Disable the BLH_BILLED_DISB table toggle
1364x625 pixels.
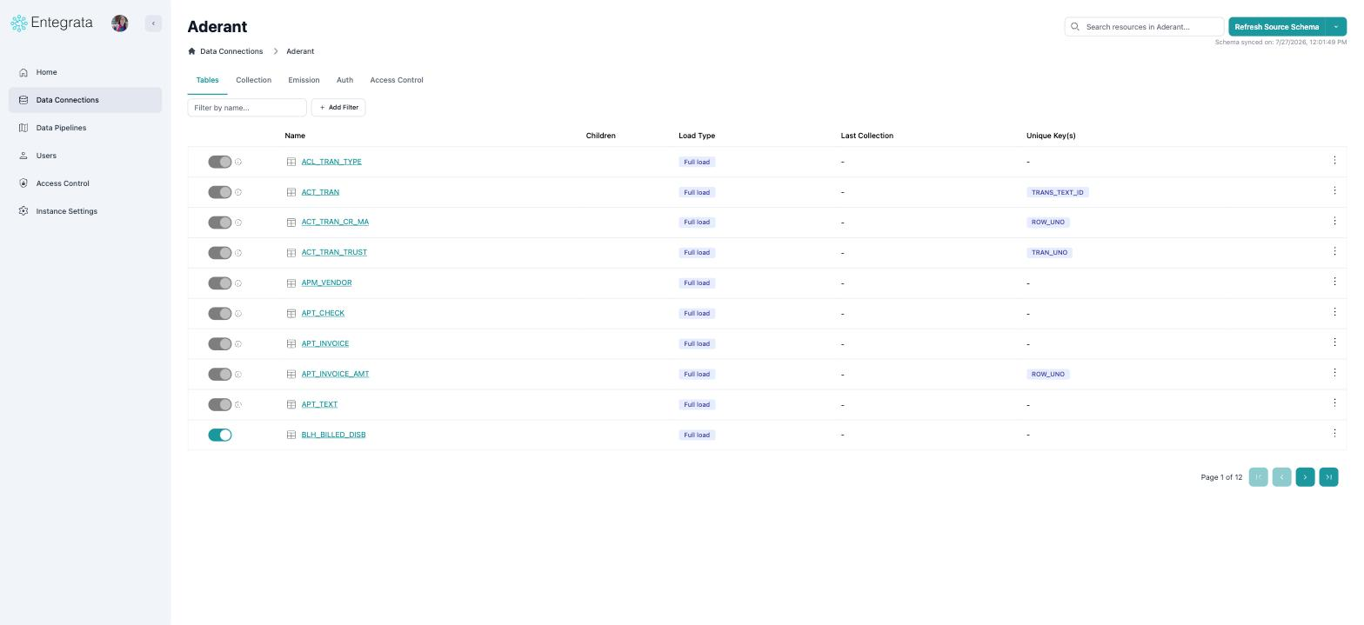click(220, 435)
